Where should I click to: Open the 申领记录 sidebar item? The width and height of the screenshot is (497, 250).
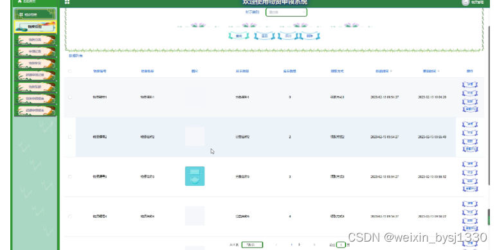[35, 51]
